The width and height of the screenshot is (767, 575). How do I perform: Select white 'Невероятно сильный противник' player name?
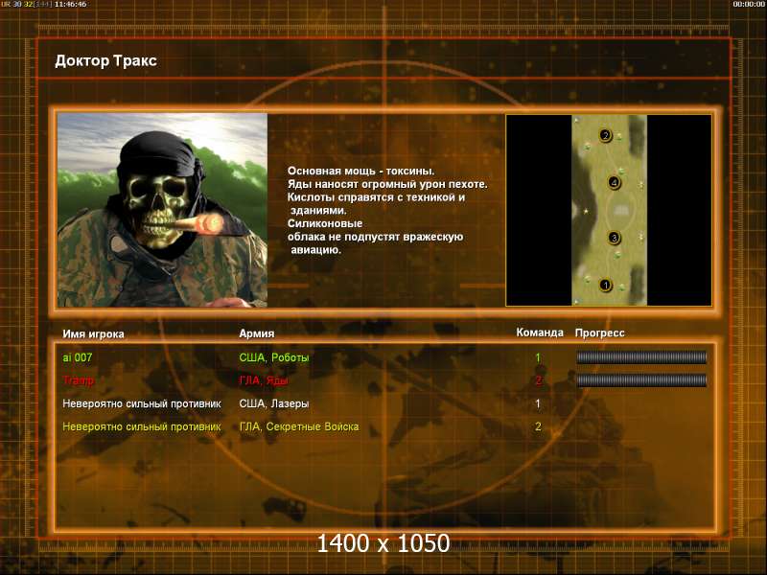pos(142,403)
